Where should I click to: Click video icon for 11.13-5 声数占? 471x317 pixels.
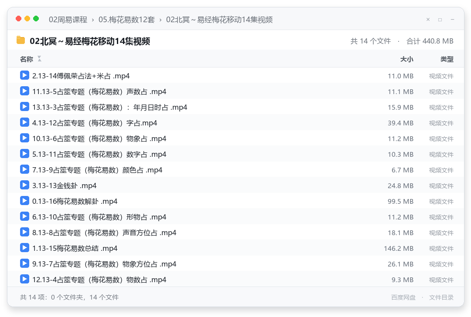[x=24, y=91]
